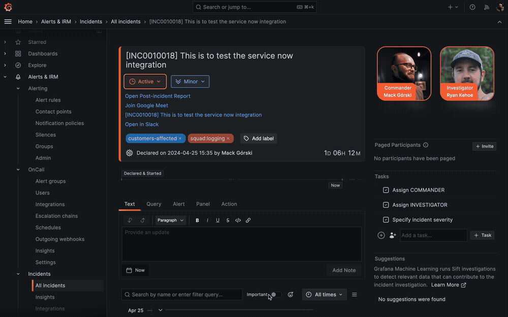Click the Paged Participants info icon
Screen dimensions: 508x317
pos(426,145)
